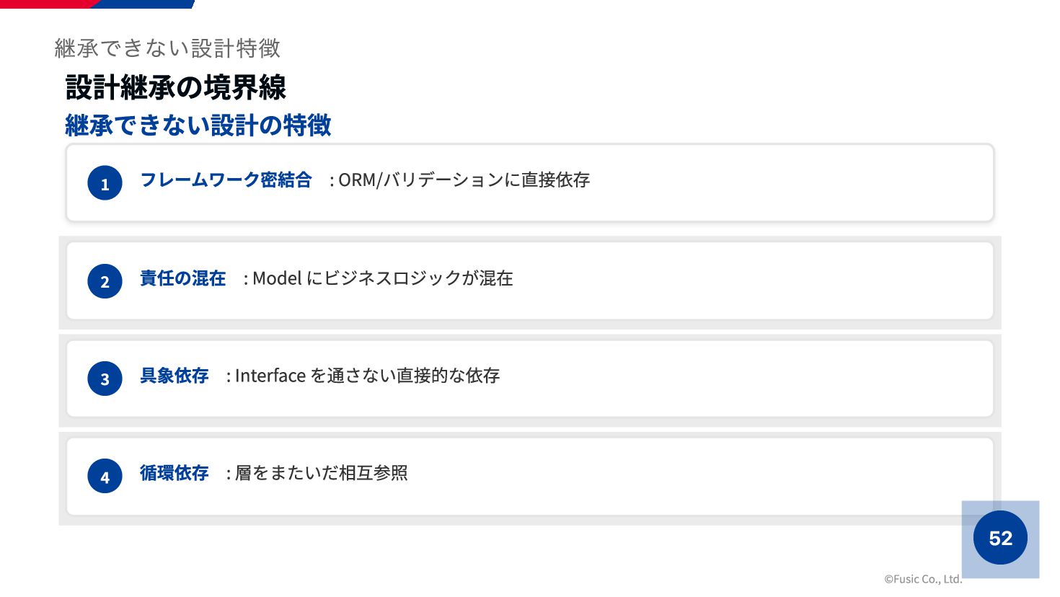
Task: Click the gray header 継承できない設計特徴
Action: (x=167, y=48)
